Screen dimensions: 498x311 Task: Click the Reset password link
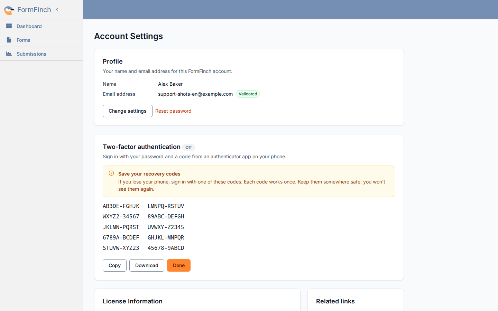coord(173,111)
